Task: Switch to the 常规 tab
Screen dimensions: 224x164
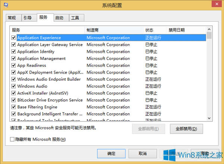Action: [x=12, y=18]
